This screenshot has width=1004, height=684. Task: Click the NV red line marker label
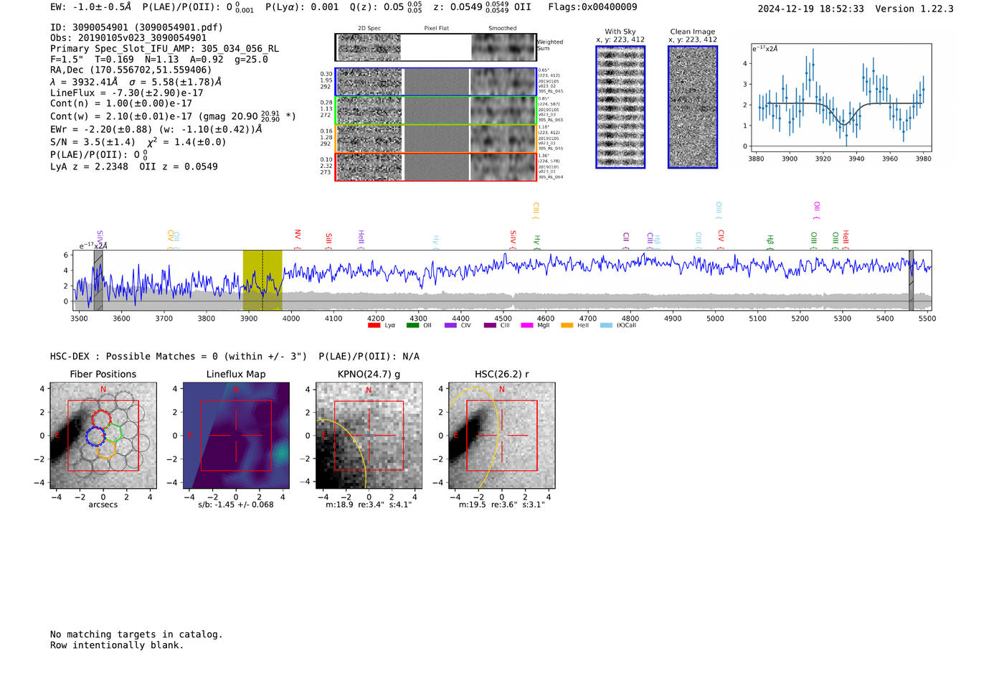297,239
